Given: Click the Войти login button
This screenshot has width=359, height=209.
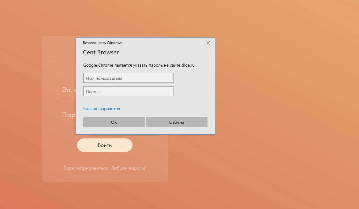Looking at the screenshot, I should [105, 145].
